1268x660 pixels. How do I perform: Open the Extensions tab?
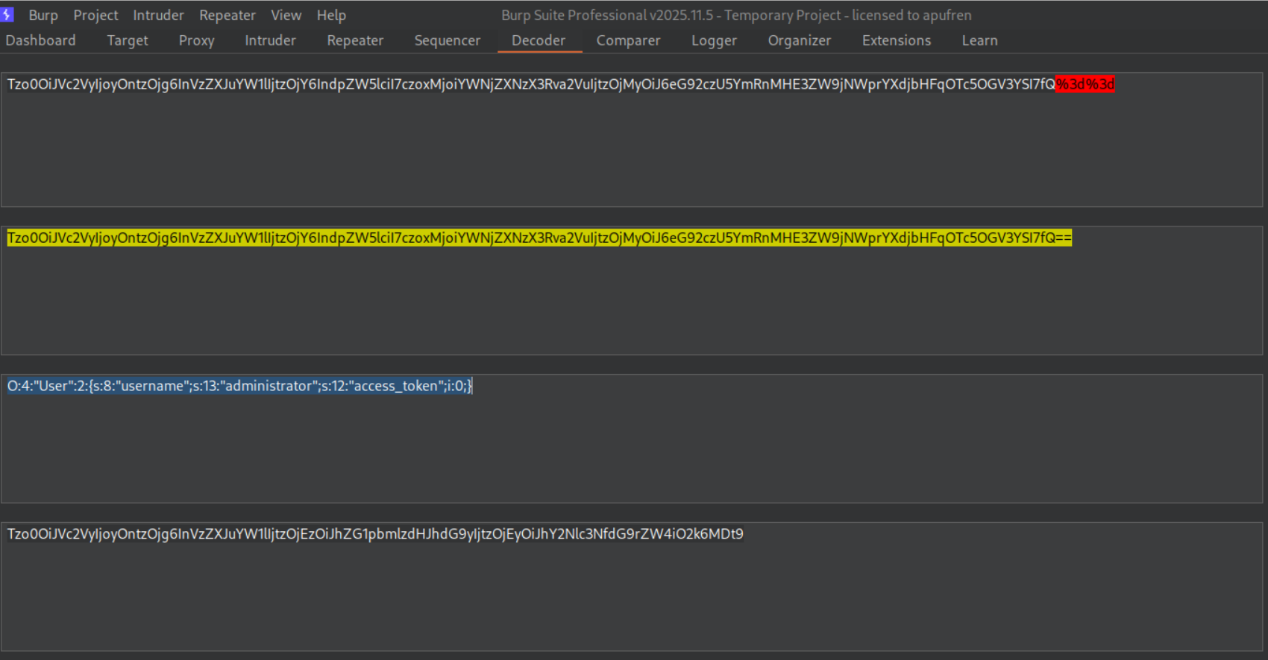tap(897, 40)
